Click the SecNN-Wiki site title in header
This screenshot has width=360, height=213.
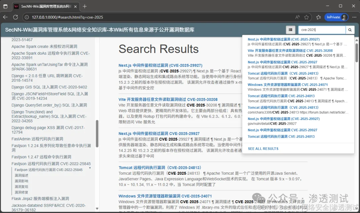[100, 30]
